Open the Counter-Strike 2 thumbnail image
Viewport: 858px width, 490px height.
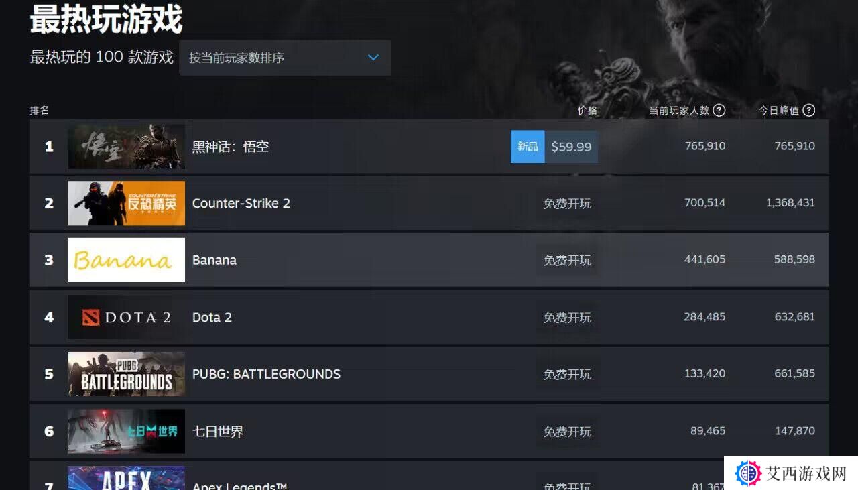tap(126, 203)
